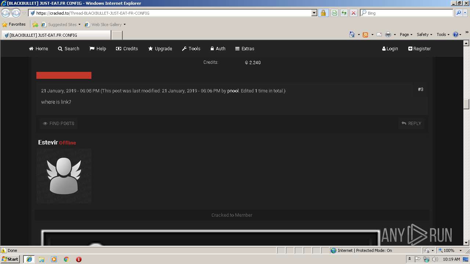Open site Tools wrench nav item
470x264 pixels.
[x=191, y=48]
